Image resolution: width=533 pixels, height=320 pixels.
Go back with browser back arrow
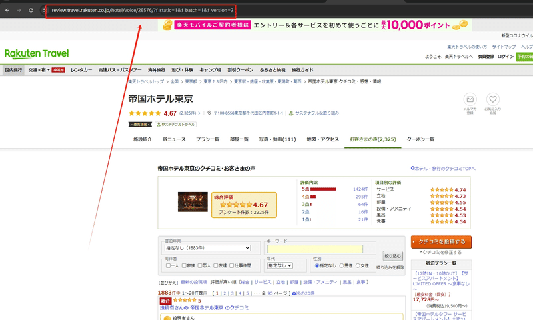point(7,10)
